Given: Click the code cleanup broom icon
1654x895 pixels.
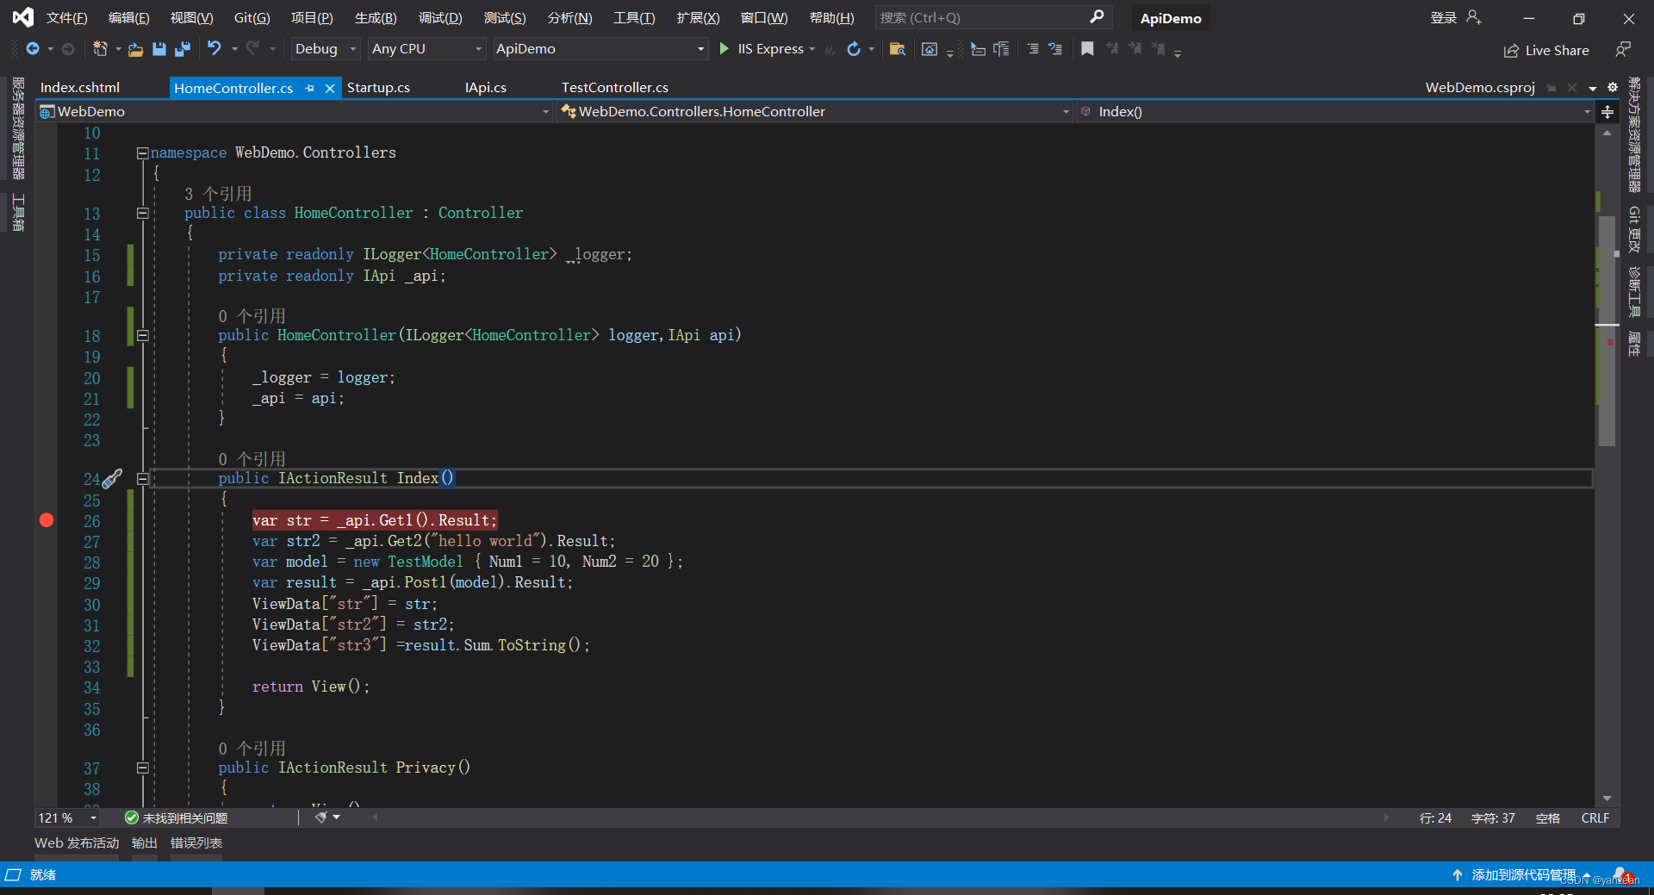Looking at the screenshot, I should [x=321, y=817].
